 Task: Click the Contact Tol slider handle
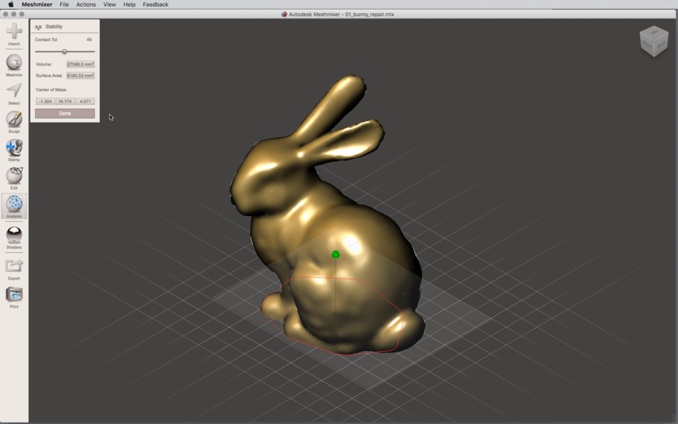pyautogui.click(x=64, y=51)
